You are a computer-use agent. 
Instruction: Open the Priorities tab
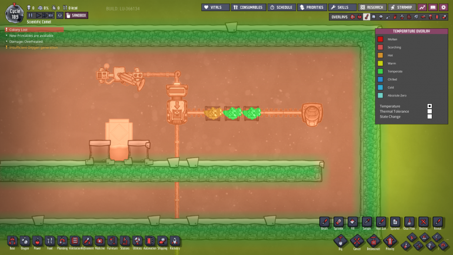pyautogui.click(x=312, y=7)
